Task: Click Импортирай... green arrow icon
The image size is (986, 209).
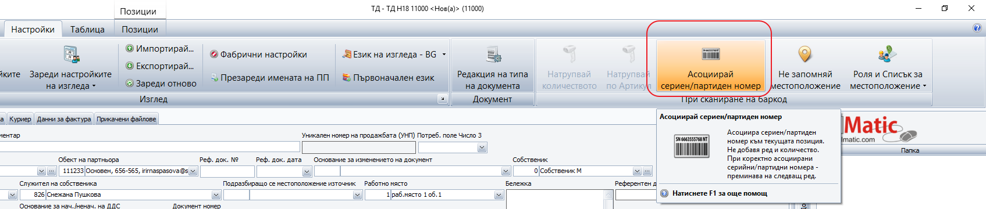Action: 130,49
